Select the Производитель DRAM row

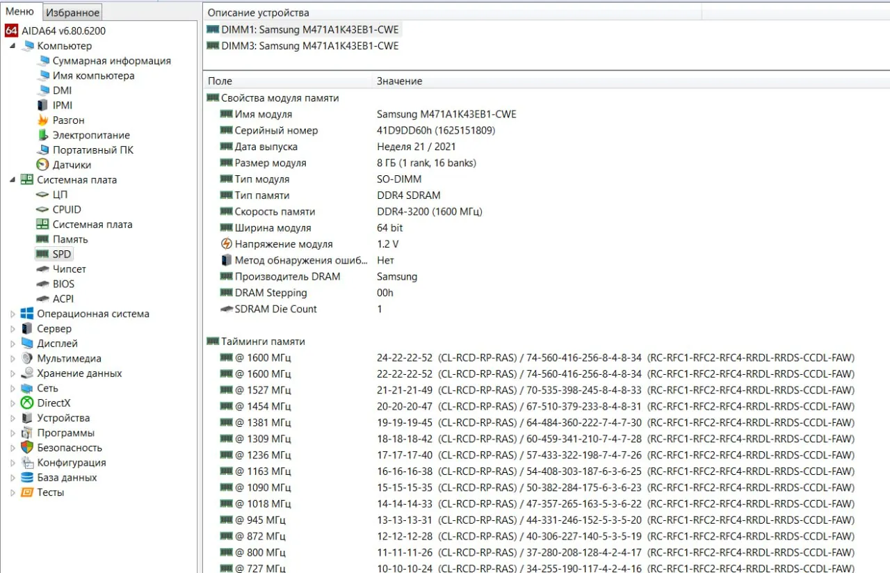pos(547,276)
